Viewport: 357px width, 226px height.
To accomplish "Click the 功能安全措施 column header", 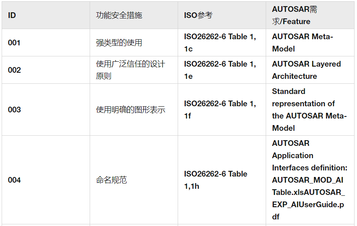I will (119, 16).
